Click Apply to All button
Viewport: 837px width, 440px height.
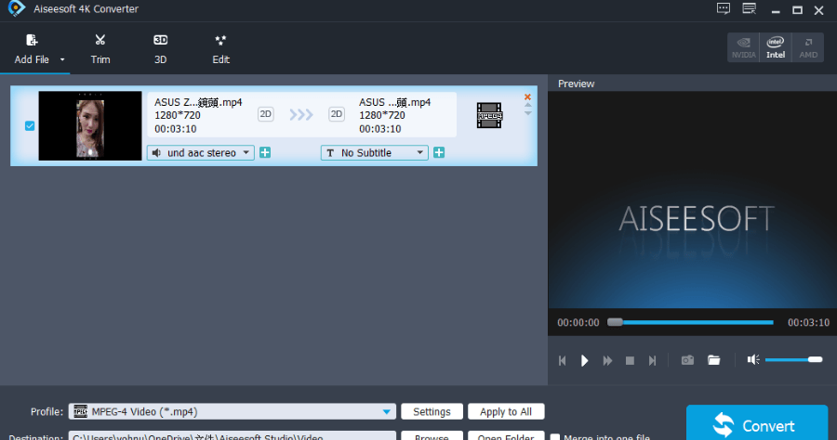point(506,412)
